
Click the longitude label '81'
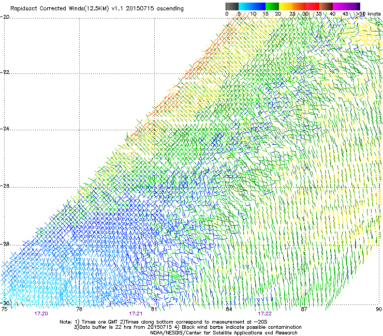coord(154,309)
